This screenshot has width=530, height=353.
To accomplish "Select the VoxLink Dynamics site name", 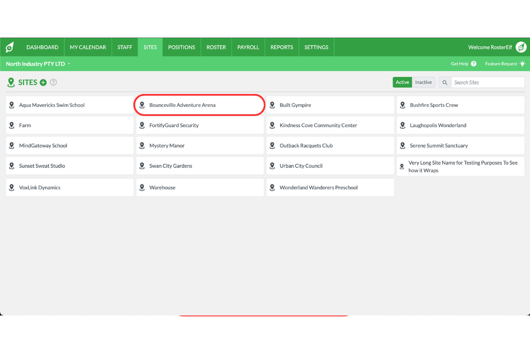I will pyautogui.click(x=39, y=188).
